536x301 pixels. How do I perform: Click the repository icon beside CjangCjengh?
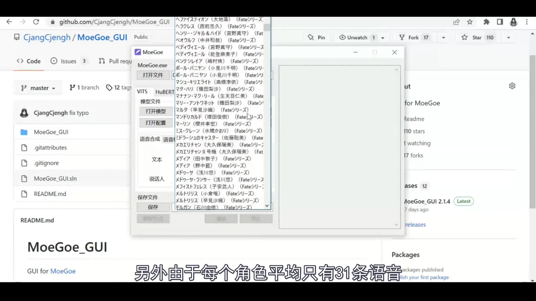coord(17,37)
